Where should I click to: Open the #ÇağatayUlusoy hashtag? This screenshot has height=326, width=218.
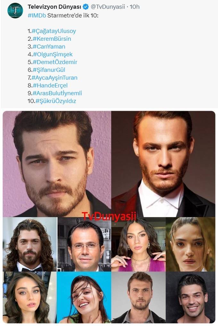pyautogui.click(x=54, y=31)
